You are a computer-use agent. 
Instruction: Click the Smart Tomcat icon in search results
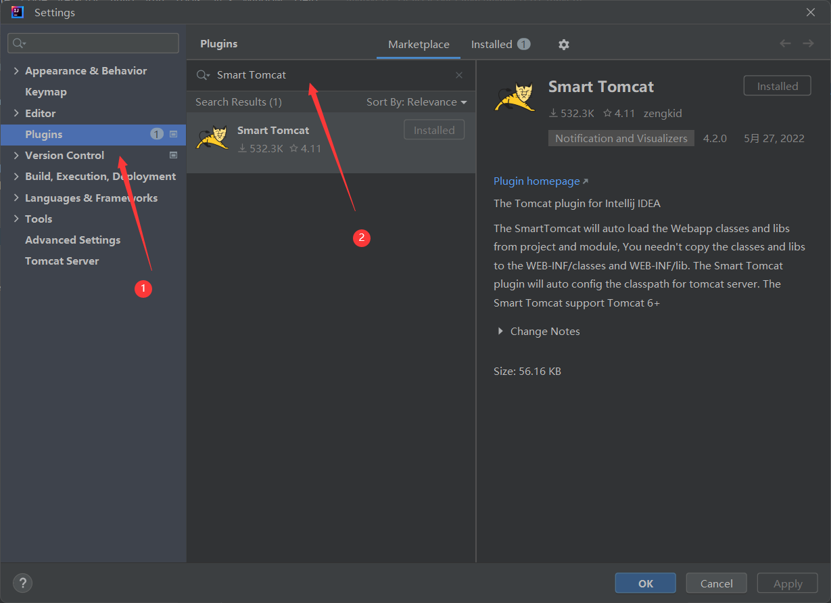click(x=212, y=137)
